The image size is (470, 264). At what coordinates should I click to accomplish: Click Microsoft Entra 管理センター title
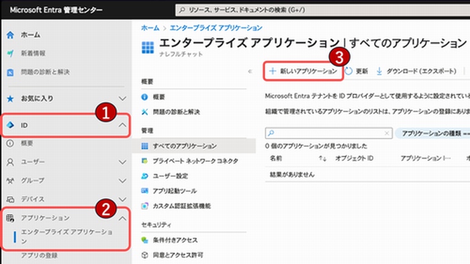56,10
